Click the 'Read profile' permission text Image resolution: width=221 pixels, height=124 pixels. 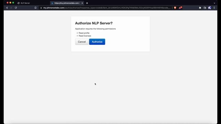pyautogui.click(x=84, y=33)
